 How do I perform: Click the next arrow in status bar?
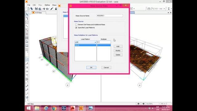coord(143,104)
